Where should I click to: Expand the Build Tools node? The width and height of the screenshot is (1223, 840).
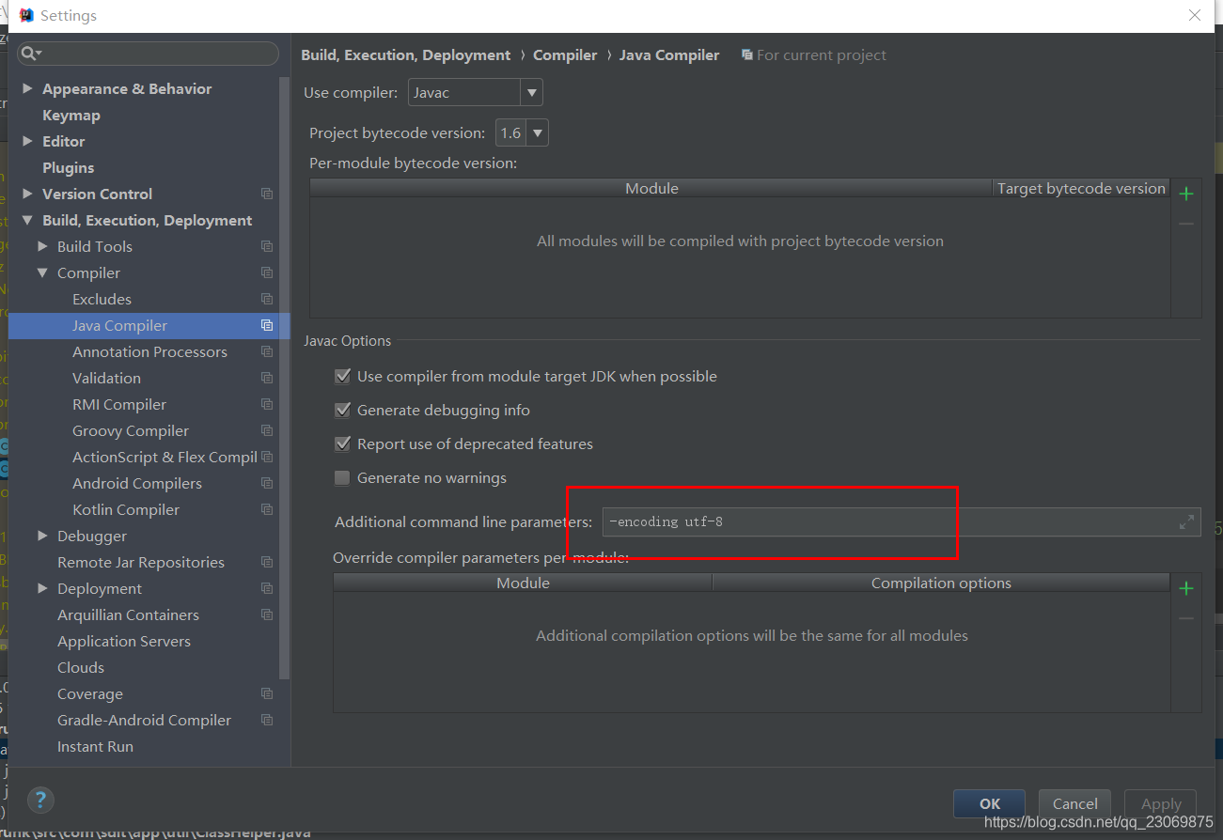tap(42, 246)
